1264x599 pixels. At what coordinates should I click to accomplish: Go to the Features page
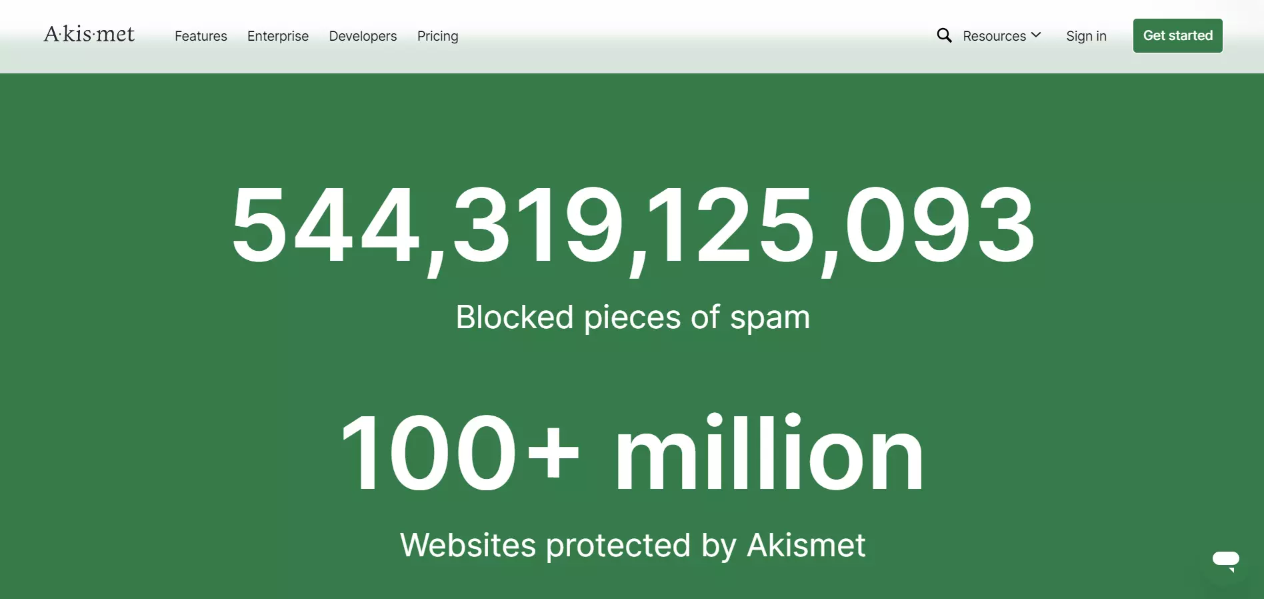(201, 36)
